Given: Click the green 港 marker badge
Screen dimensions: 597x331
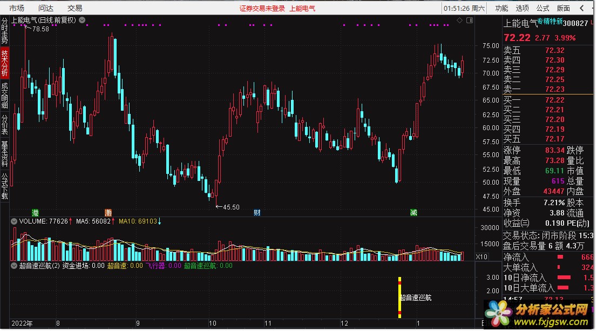Looking at the screenshot, I should [35, 213].
